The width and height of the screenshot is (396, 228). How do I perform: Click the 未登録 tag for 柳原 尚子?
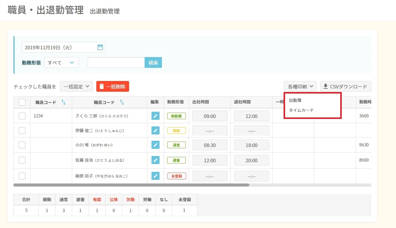[177, 176]
